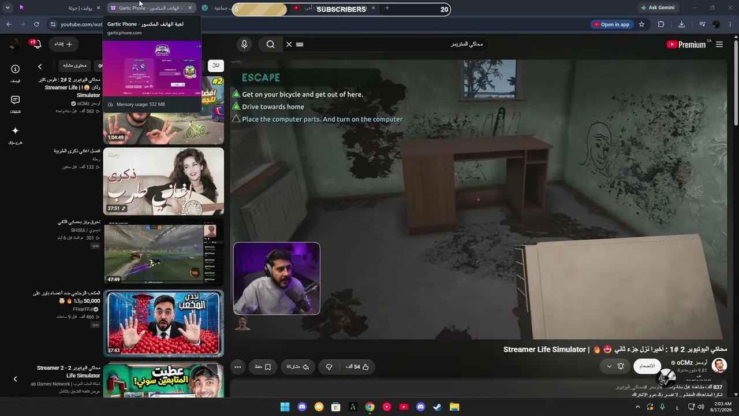View site information icon in address bar
739x416 pixels.
[x=53, y=24]
